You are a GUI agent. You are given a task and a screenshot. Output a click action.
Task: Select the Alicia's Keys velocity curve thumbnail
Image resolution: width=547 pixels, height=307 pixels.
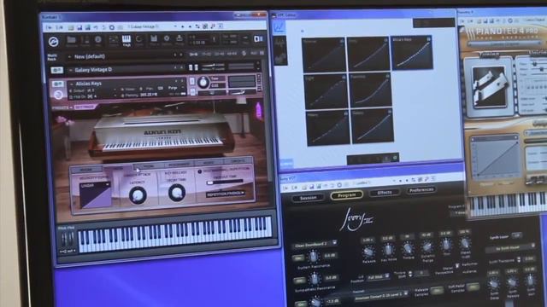point(412,53)
